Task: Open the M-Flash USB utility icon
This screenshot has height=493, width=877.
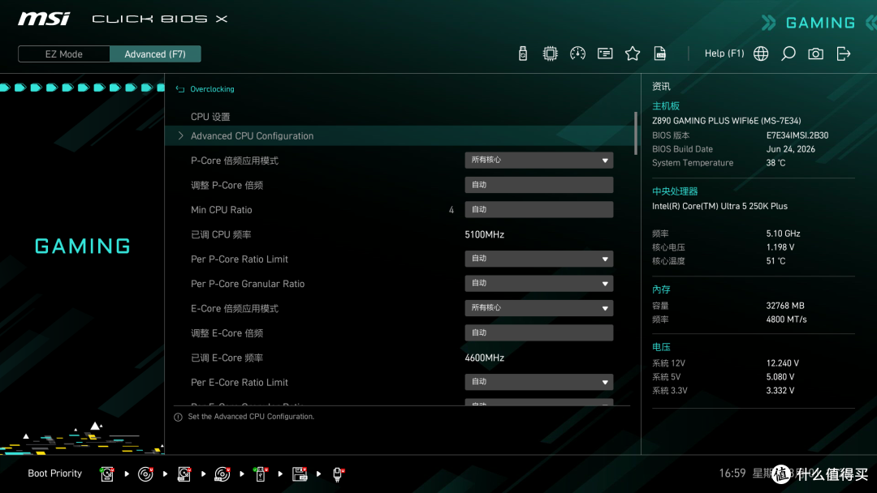Action: pos(522,54)
